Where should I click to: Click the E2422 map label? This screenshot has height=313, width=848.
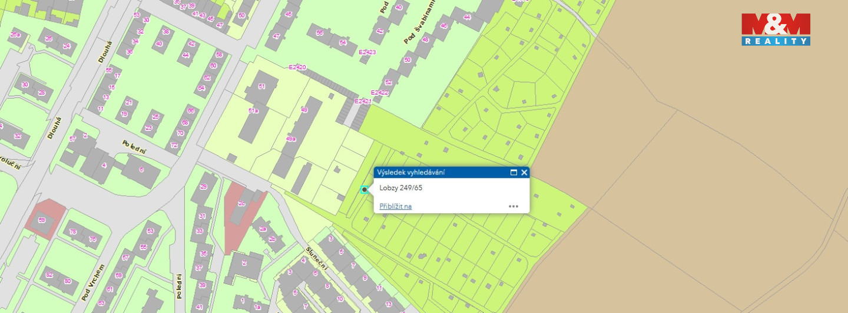click(x=379, y=93)
